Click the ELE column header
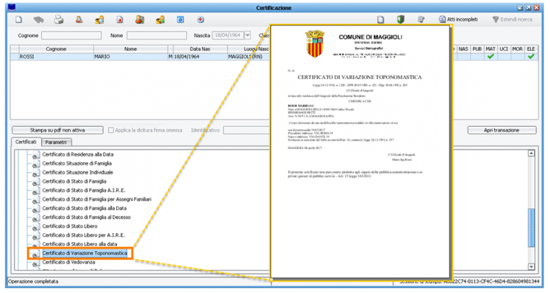 531,49
